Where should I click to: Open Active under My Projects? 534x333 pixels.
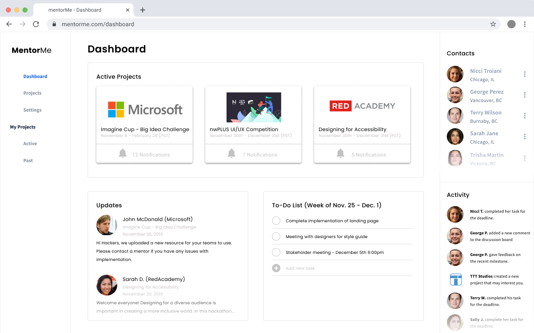click(30, 144)
